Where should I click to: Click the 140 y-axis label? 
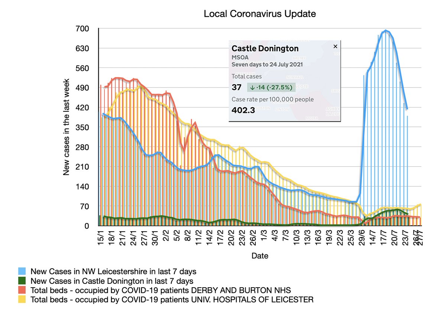click(83, 186)
